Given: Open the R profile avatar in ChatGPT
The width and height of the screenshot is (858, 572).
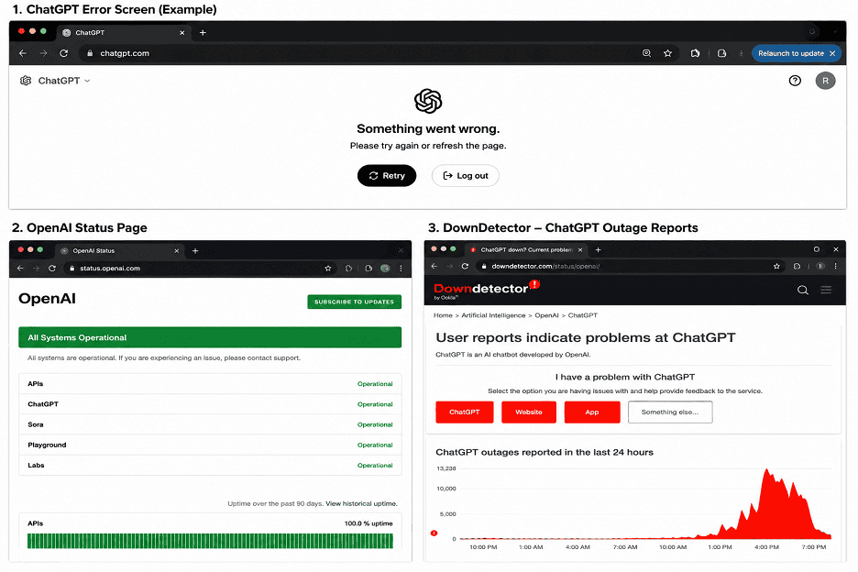Looking at the screenshot, I should tap(825, 81).
